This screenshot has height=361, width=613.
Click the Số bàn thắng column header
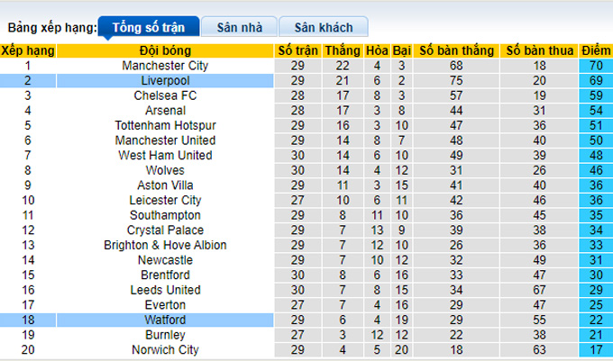pos(456,50)
